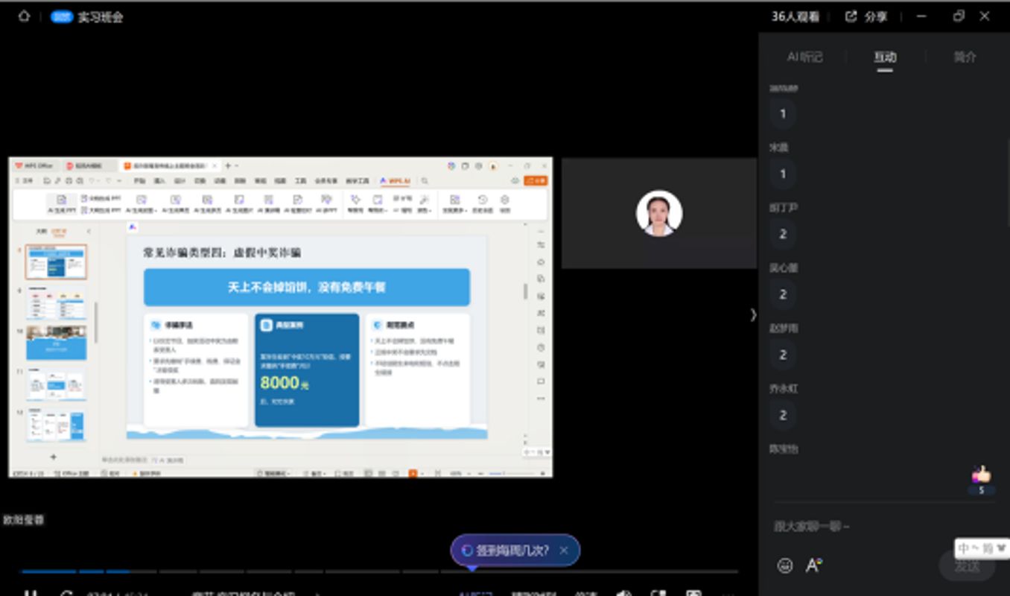The width and height of the screenshot is (1010, 596).
Task: Click the presenter's avatar
Action: 659,213
